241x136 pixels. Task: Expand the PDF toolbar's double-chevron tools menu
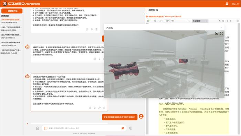tap(238, 21)
